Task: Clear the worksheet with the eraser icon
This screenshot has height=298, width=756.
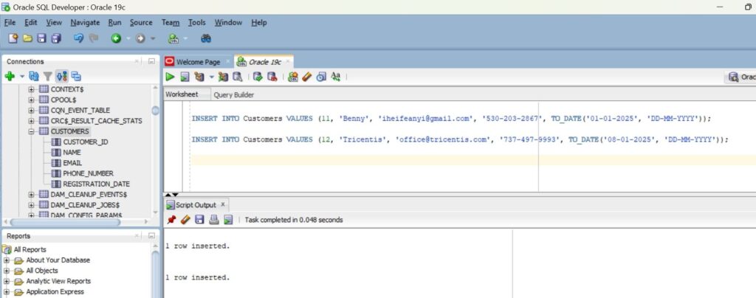Action: pos(307,76)
